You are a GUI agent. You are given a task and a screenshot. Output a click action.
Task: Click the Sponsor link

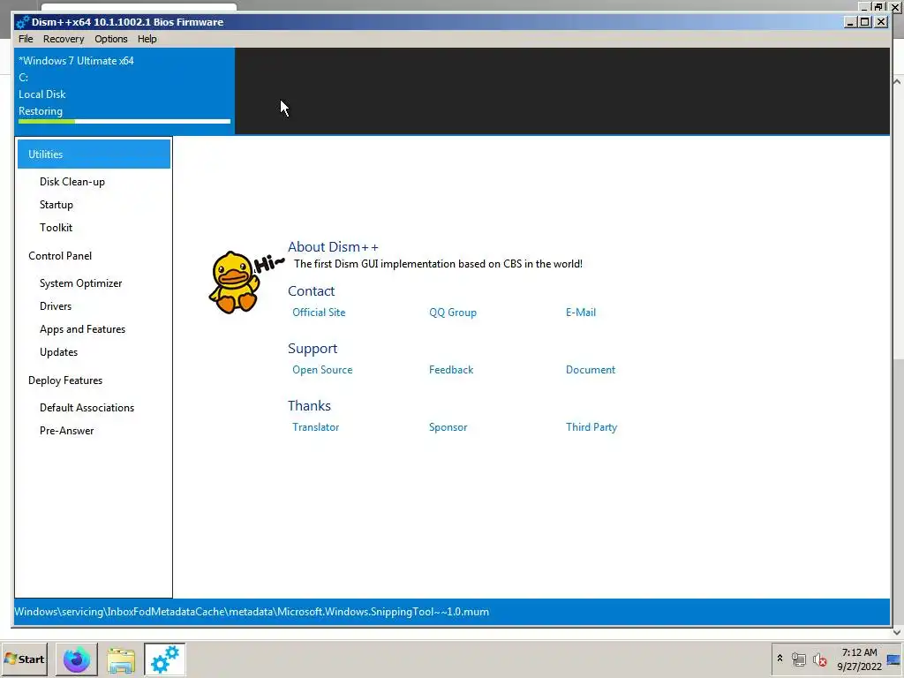pos(448,427)
